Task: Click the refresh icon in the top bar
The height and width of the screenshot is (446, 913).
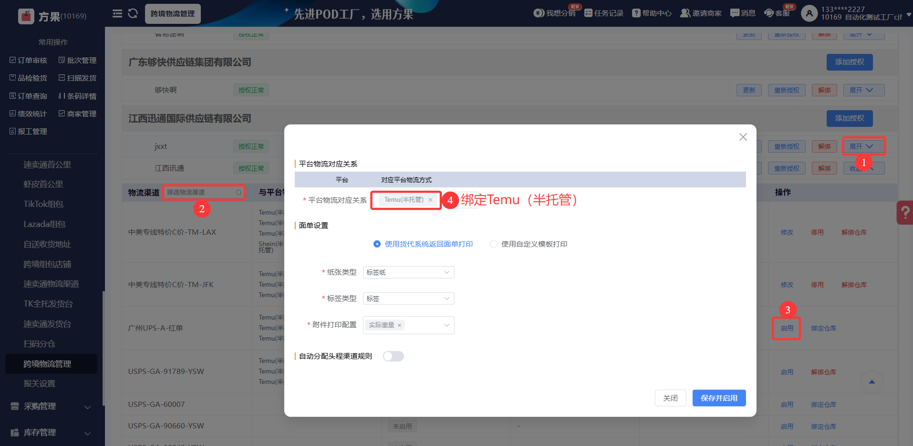Action: (x=133, y=13)
